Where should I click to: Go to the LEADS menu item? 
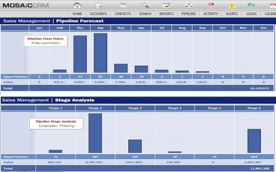(x=251, y=14)
